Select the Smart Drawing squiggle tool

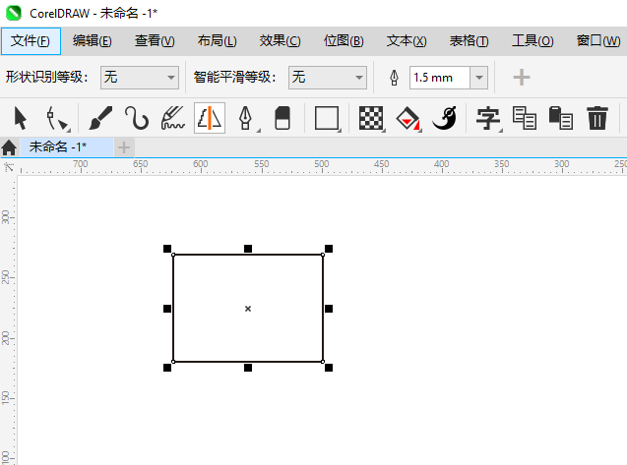[x=173, y=118]
